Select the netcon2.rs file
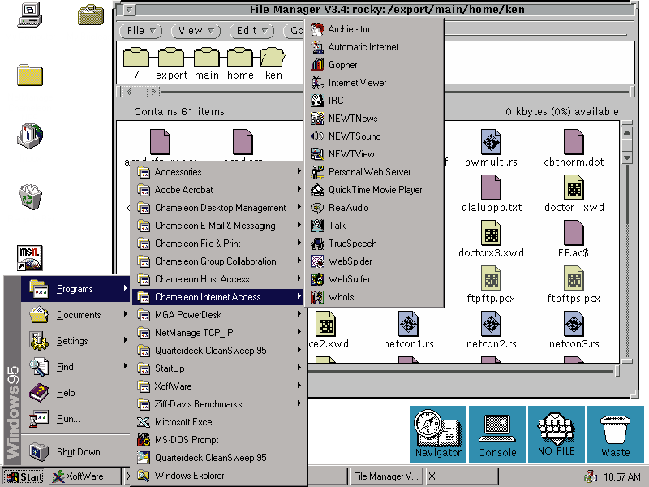The image size is (649, 487). [x=492, y=330]
